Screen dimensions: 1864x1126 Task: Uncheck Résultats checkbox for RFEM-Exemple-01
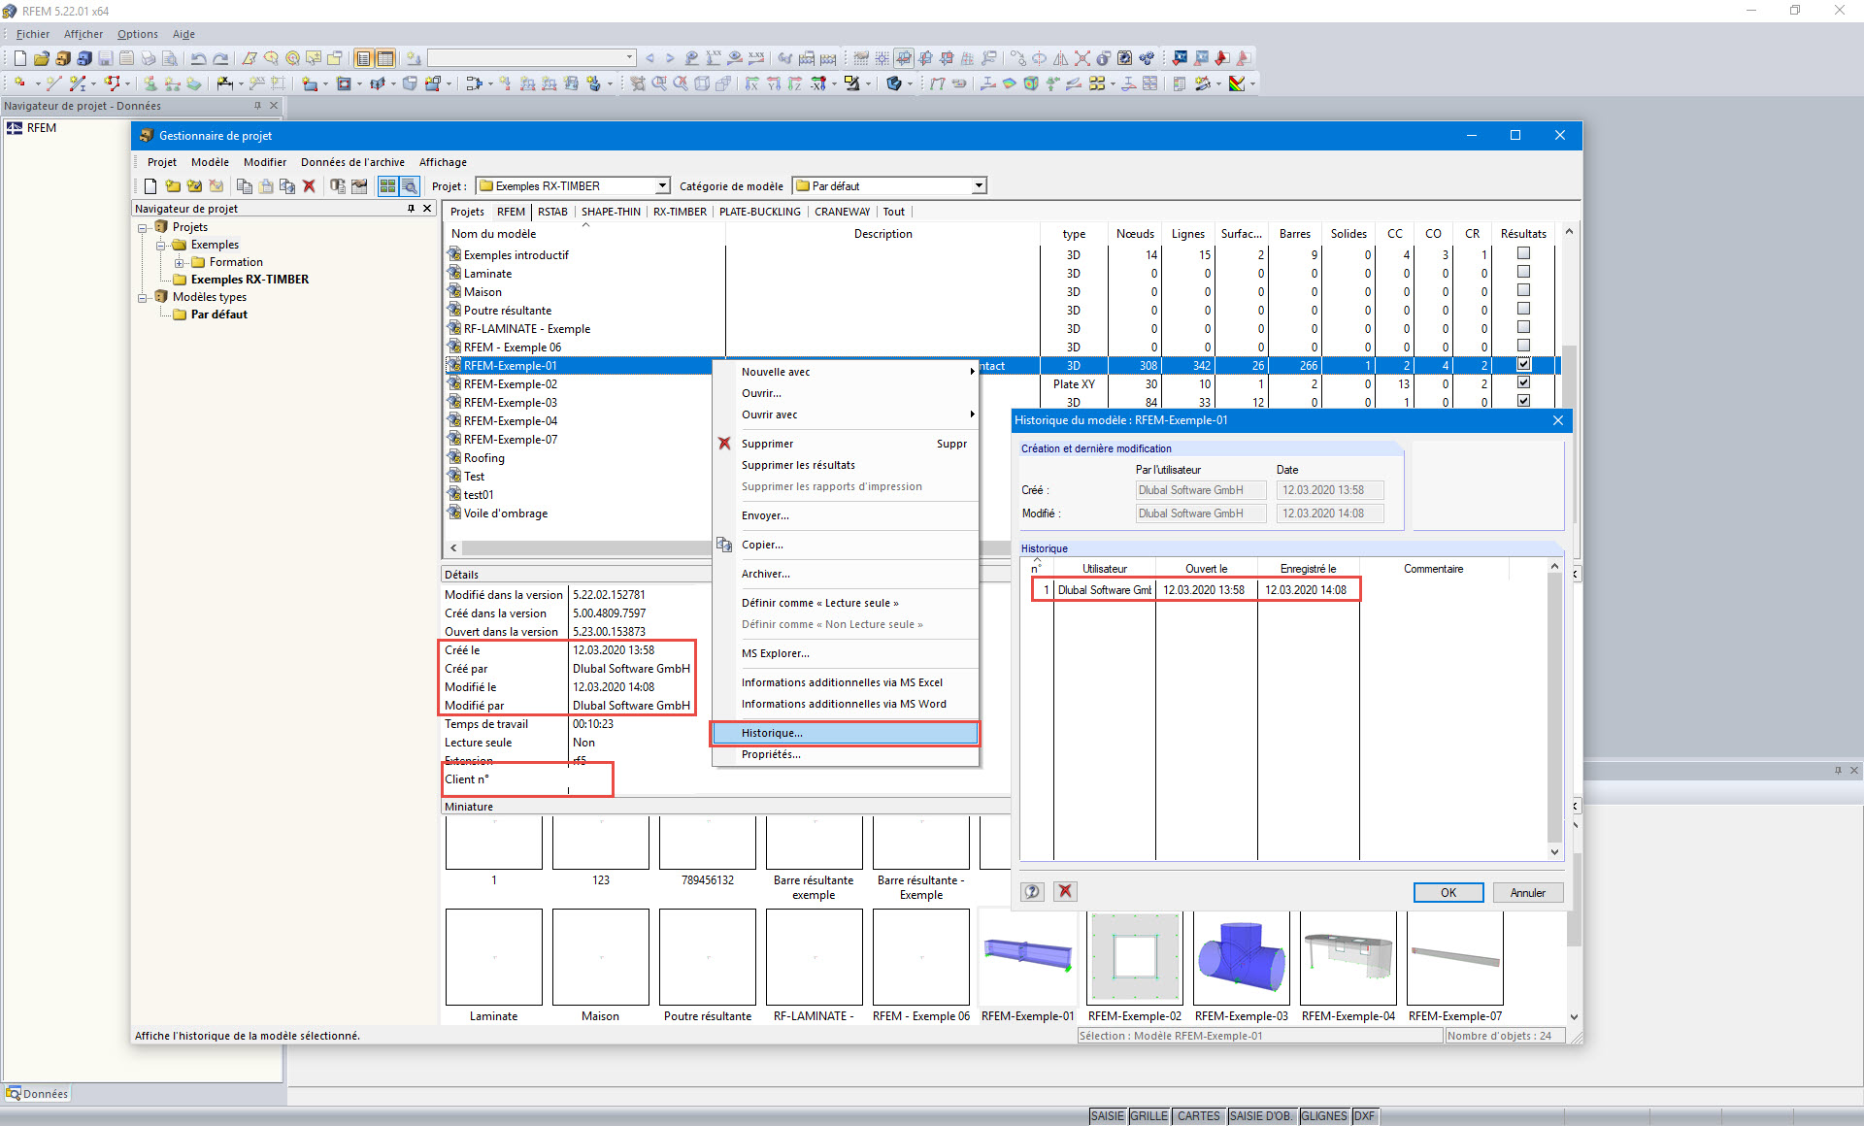[x=1523, y=365]
